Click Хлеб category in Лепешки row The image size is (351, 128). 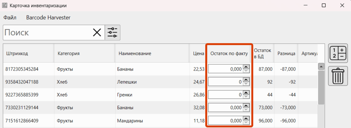click(62, 82)
